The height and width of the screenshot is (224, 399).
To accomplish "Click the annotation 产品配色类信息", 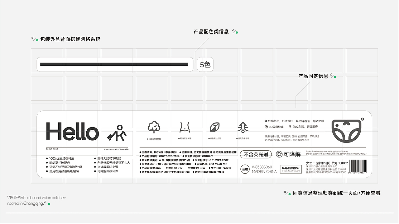I will pos(211,31).
